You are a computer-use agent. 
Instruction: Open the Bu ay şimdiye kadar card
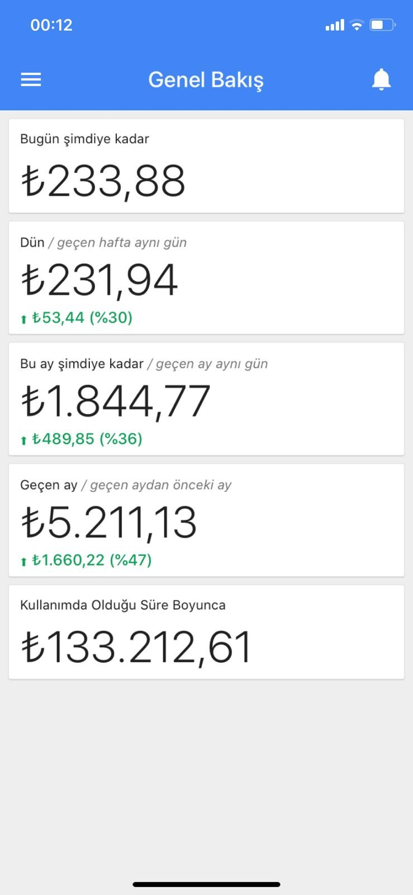coord(206,399)
